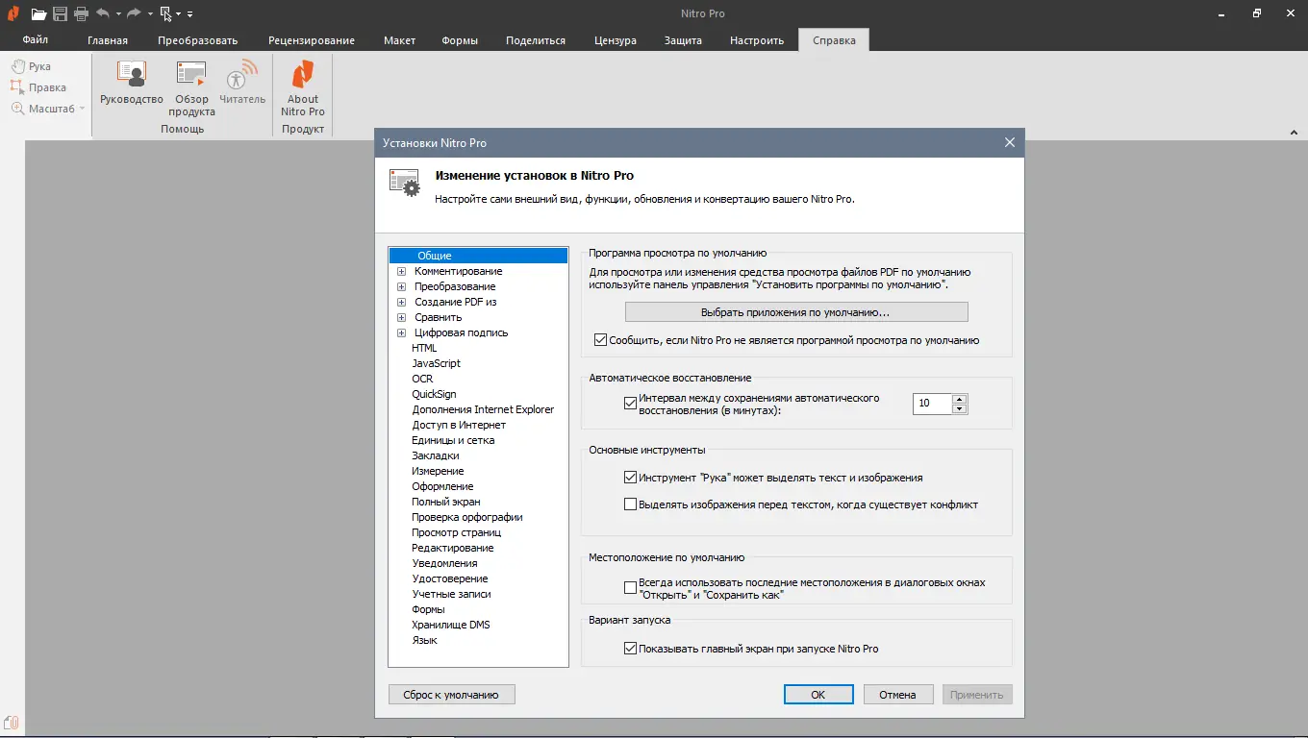Click the Nitro Pro logo in title bar
1308x738 pixels.
pos(13,13)
